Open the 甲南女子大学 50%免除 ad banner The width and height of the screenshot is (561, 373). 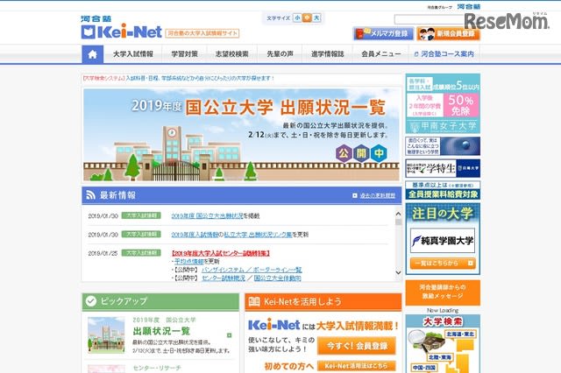(443, 104)
